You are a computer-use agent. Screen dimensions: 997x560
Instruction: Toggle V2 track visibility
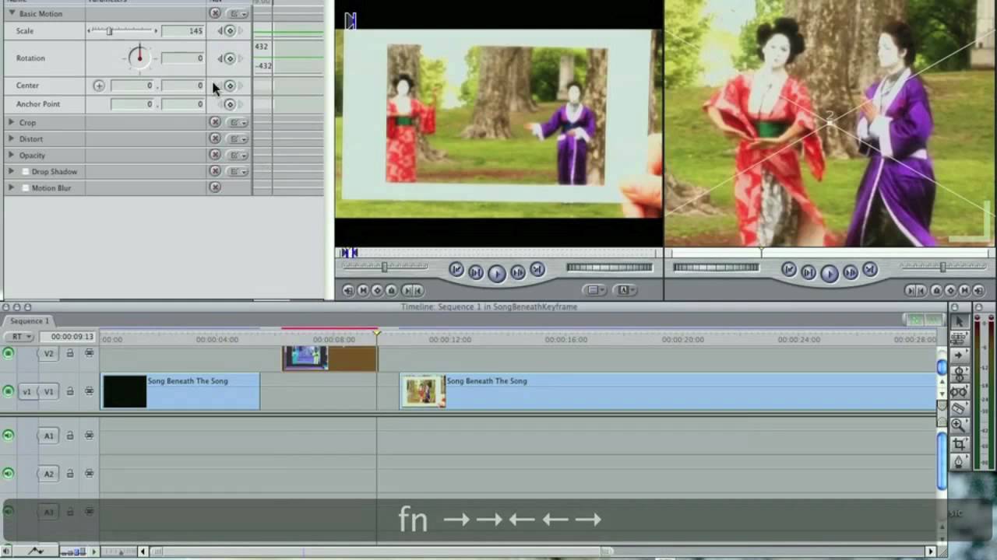9,354
